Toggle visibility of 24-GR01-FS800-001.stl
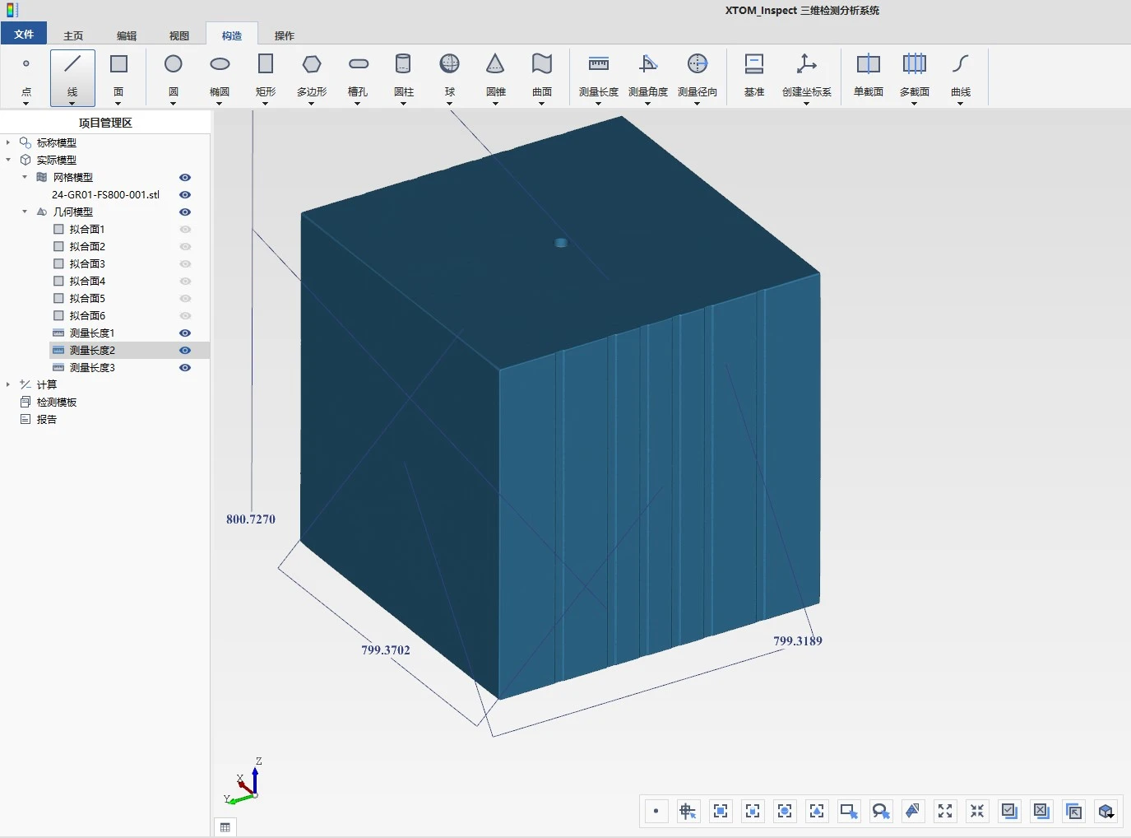Viewport: 1131px width, 838px height. [185, 194]
